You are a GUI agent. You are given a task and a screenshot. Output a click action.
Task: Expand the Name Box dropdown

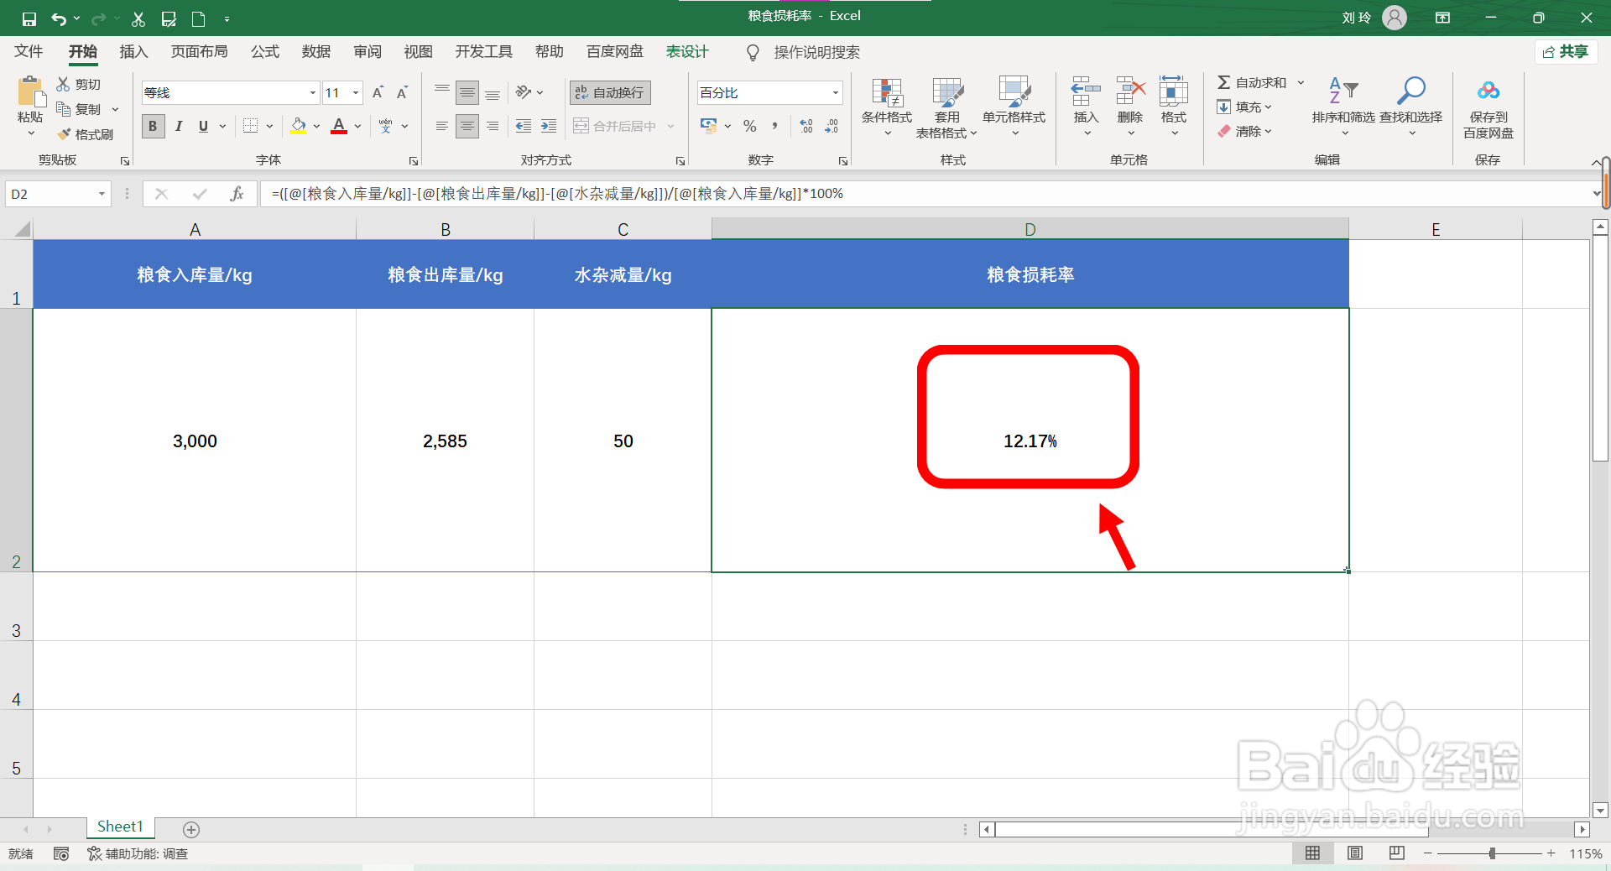pyautogui.click(x=102, y=194)
